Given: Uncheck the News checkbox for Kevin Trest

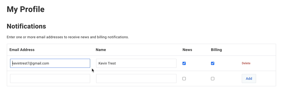Looking at the screenshot, I should [x=184, y=63].
